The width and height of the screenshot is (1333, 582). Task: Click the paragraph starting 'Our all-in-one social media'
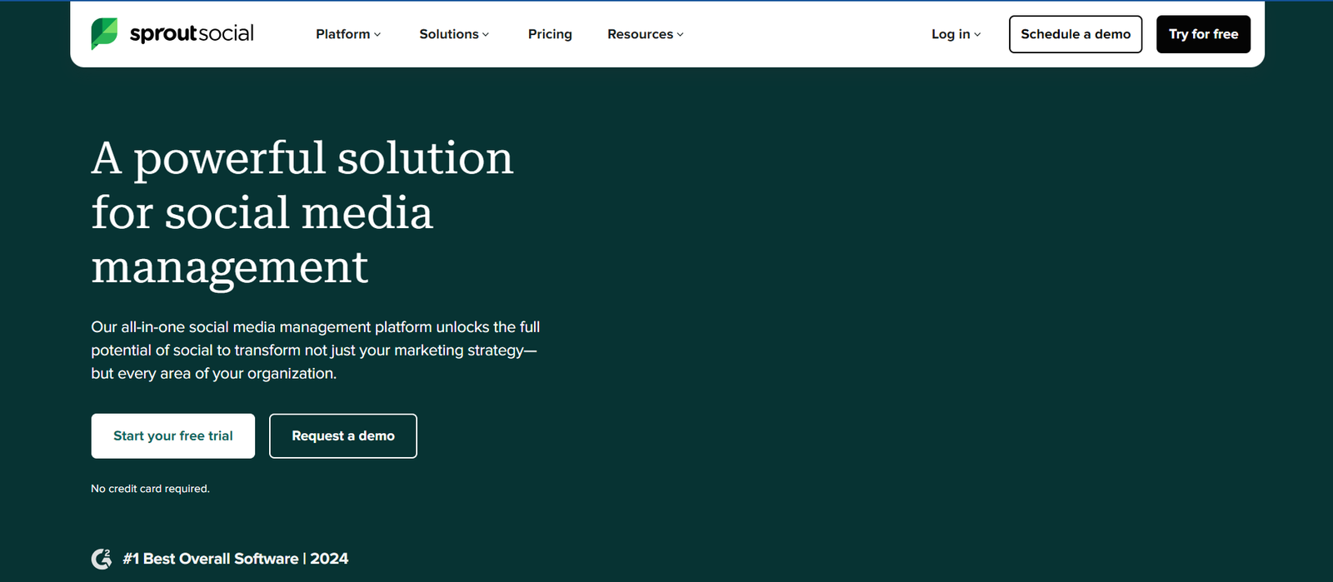click(316, 351)
